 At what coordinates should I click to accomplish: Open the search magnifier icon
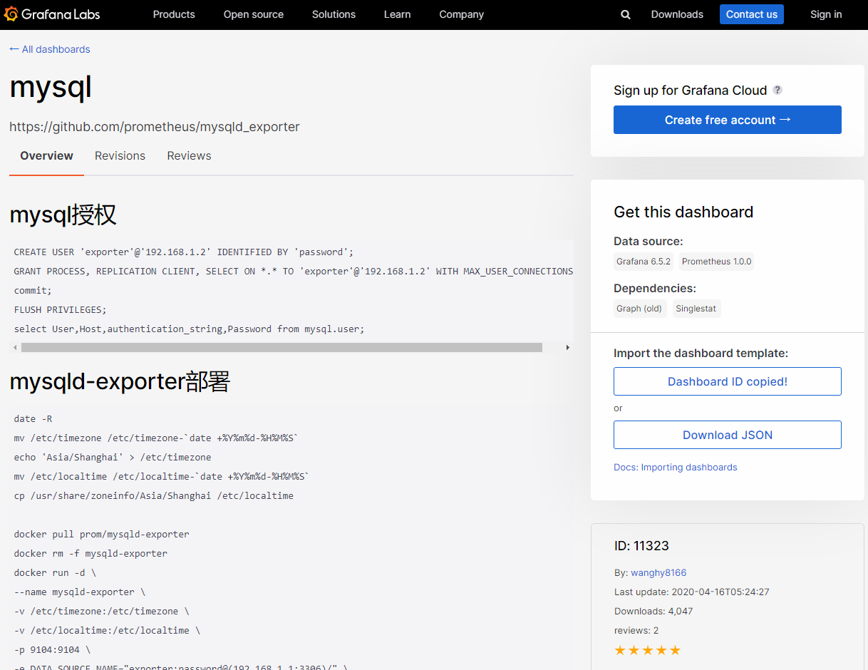pos(626,14)
